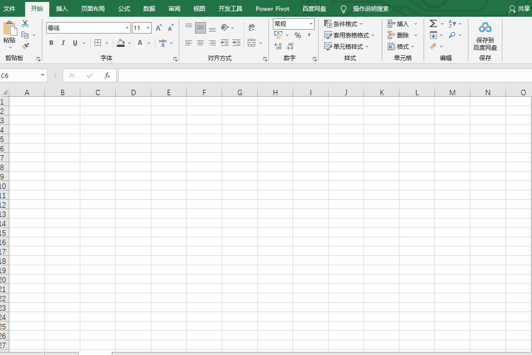Click the increase indent icon
532x355 pixels.
236,43
